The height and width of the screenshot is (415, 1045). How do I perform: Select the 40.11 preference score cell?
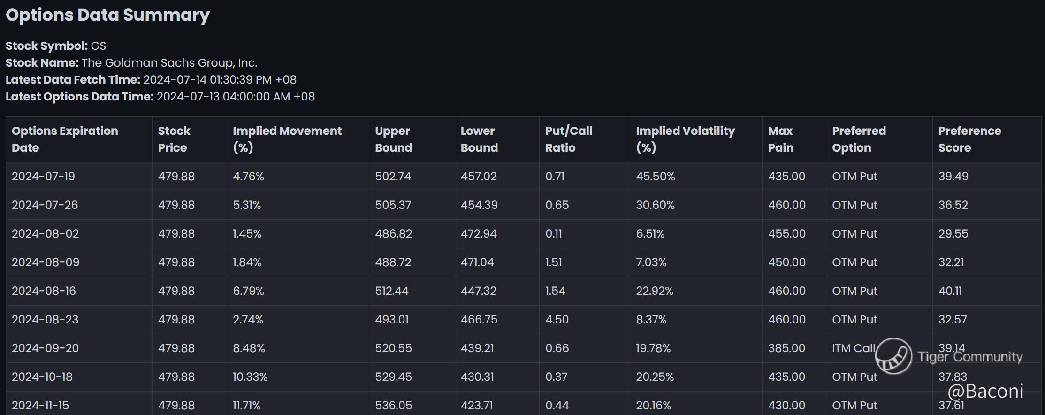point(950,291)
